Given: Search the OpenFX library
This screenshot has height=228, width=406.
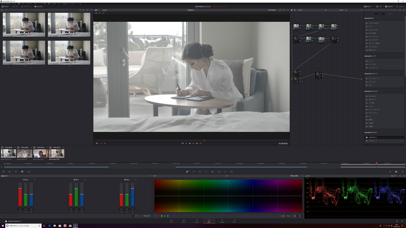Looking at the screenshot, I should (400, 10).
